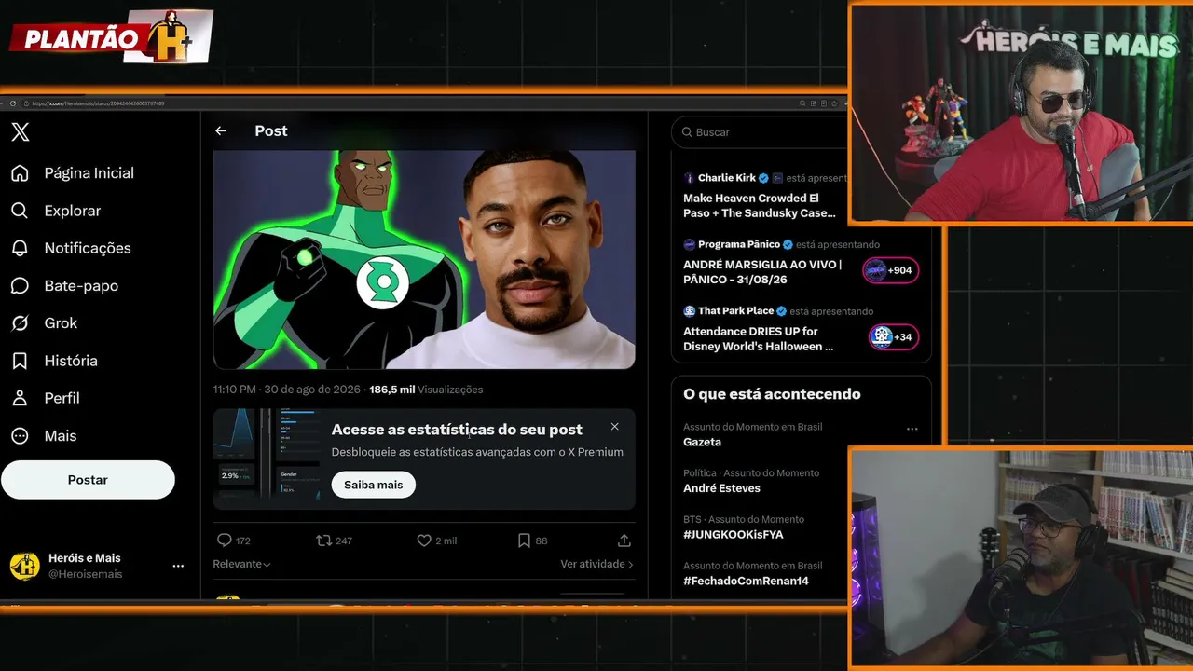The width and height of the screenshot is (1193, 671).
Task: Select Explorar in sidebar menu
Action: click(73, 211)
